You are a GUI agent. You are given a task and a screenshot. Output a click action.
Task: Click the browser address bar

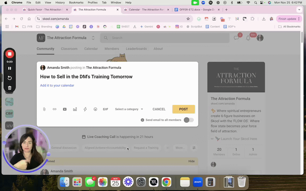[114, 19]
